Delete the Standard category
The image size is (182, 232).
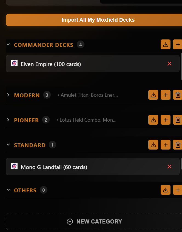coord(178,145)
